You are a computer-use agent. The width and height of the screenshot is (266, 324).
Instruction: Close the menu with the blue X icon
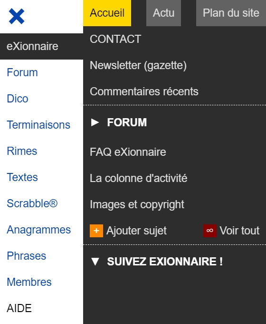(17, 16)
